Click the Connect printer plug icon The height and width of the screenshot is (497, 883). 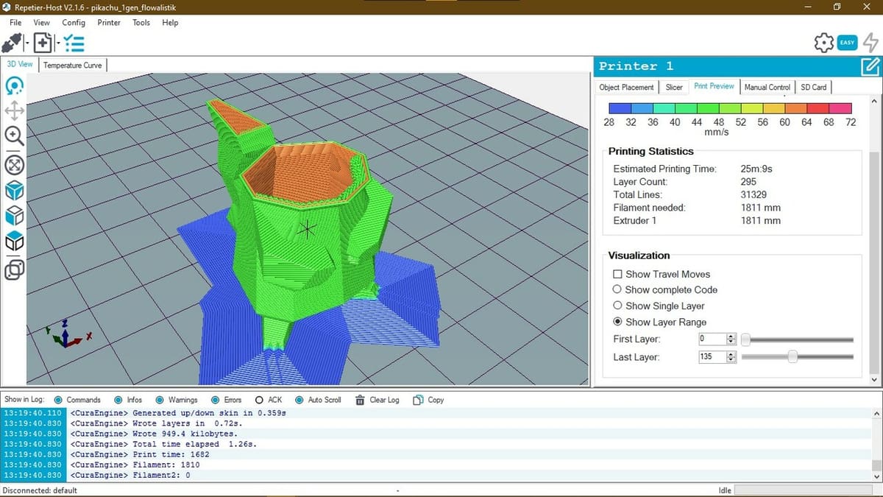[x=11, y=43]
